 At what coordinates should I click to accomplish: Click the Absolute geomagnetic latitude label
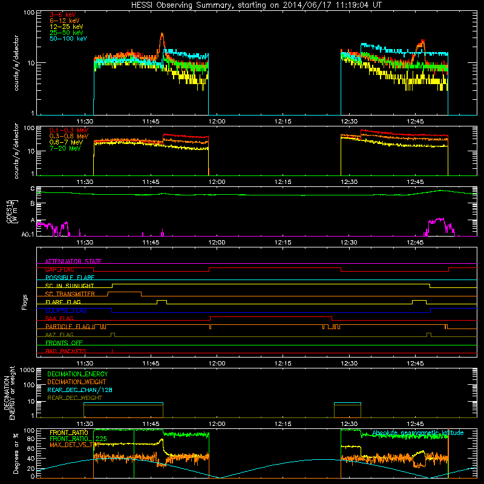[x=418, y=433]
